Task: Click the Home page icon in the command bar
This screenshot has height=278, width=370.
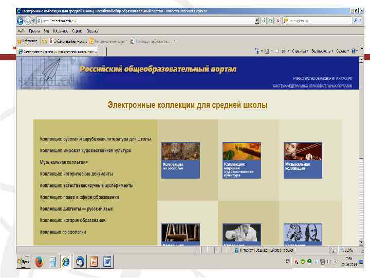Action: [x=257, y=51]
